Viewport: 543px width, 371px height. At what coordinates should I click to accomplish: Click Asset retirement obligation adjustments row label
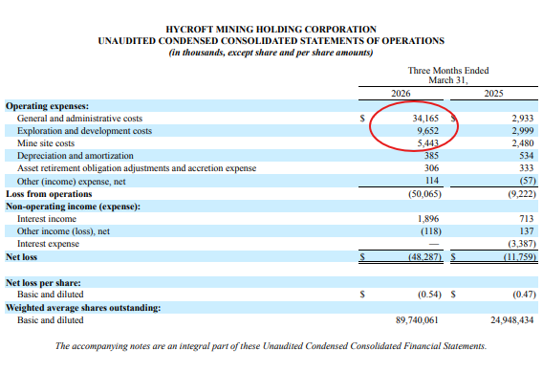click(x=137, y=168)
